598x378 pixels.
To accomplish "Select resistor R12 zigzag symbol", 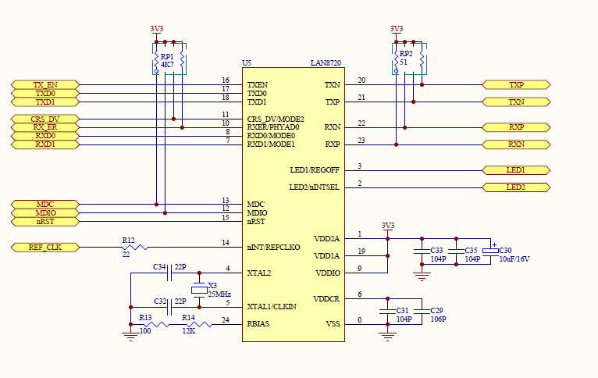I will (135, 247).
